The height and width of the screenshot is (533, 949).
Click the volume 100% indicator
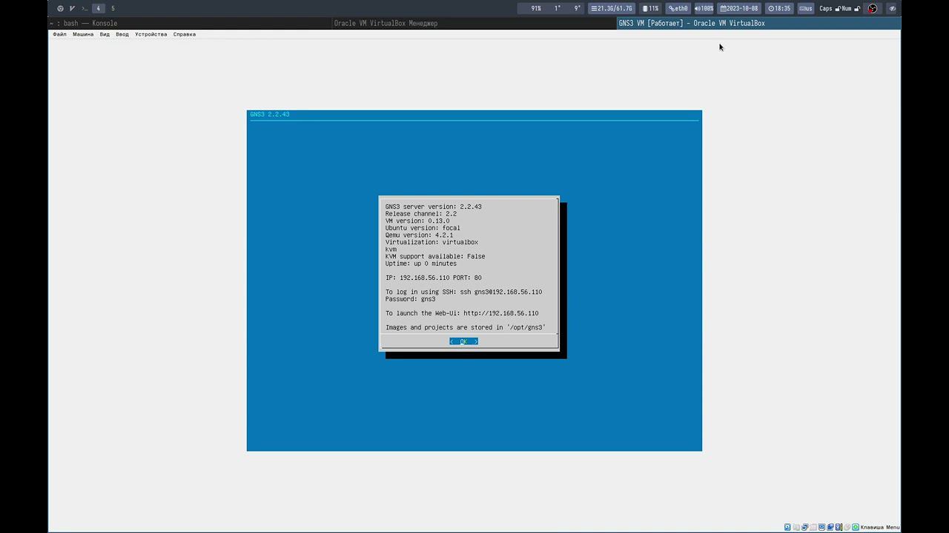click(x=704, y=8)
